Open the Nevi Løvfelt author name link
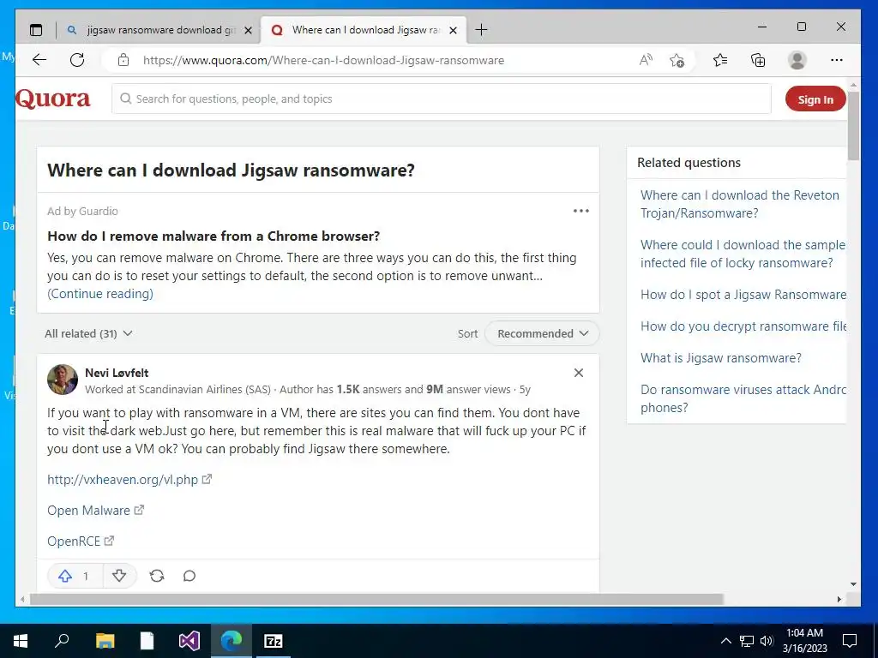The image size is (878, 658). 117,373
